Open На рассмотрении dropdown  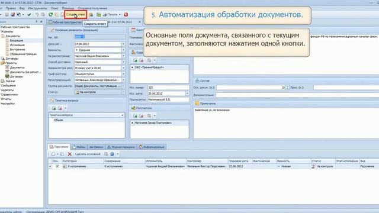[123, 56]
